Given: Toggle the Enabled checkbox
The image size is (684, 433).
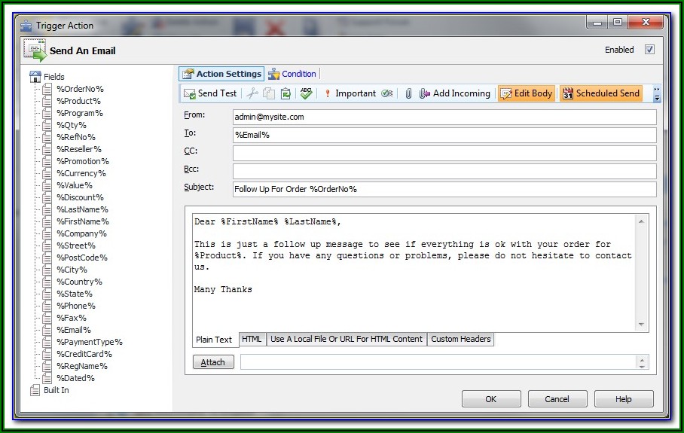Looking at the screenshot, I should 649,50.
